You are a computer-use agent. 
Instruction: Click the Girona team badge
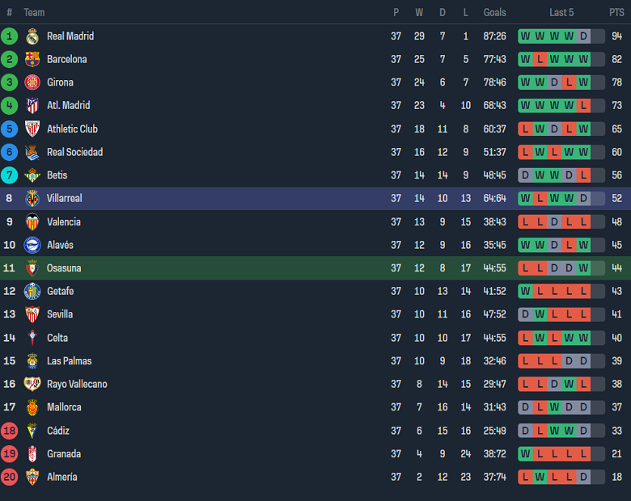click(32, 82)
